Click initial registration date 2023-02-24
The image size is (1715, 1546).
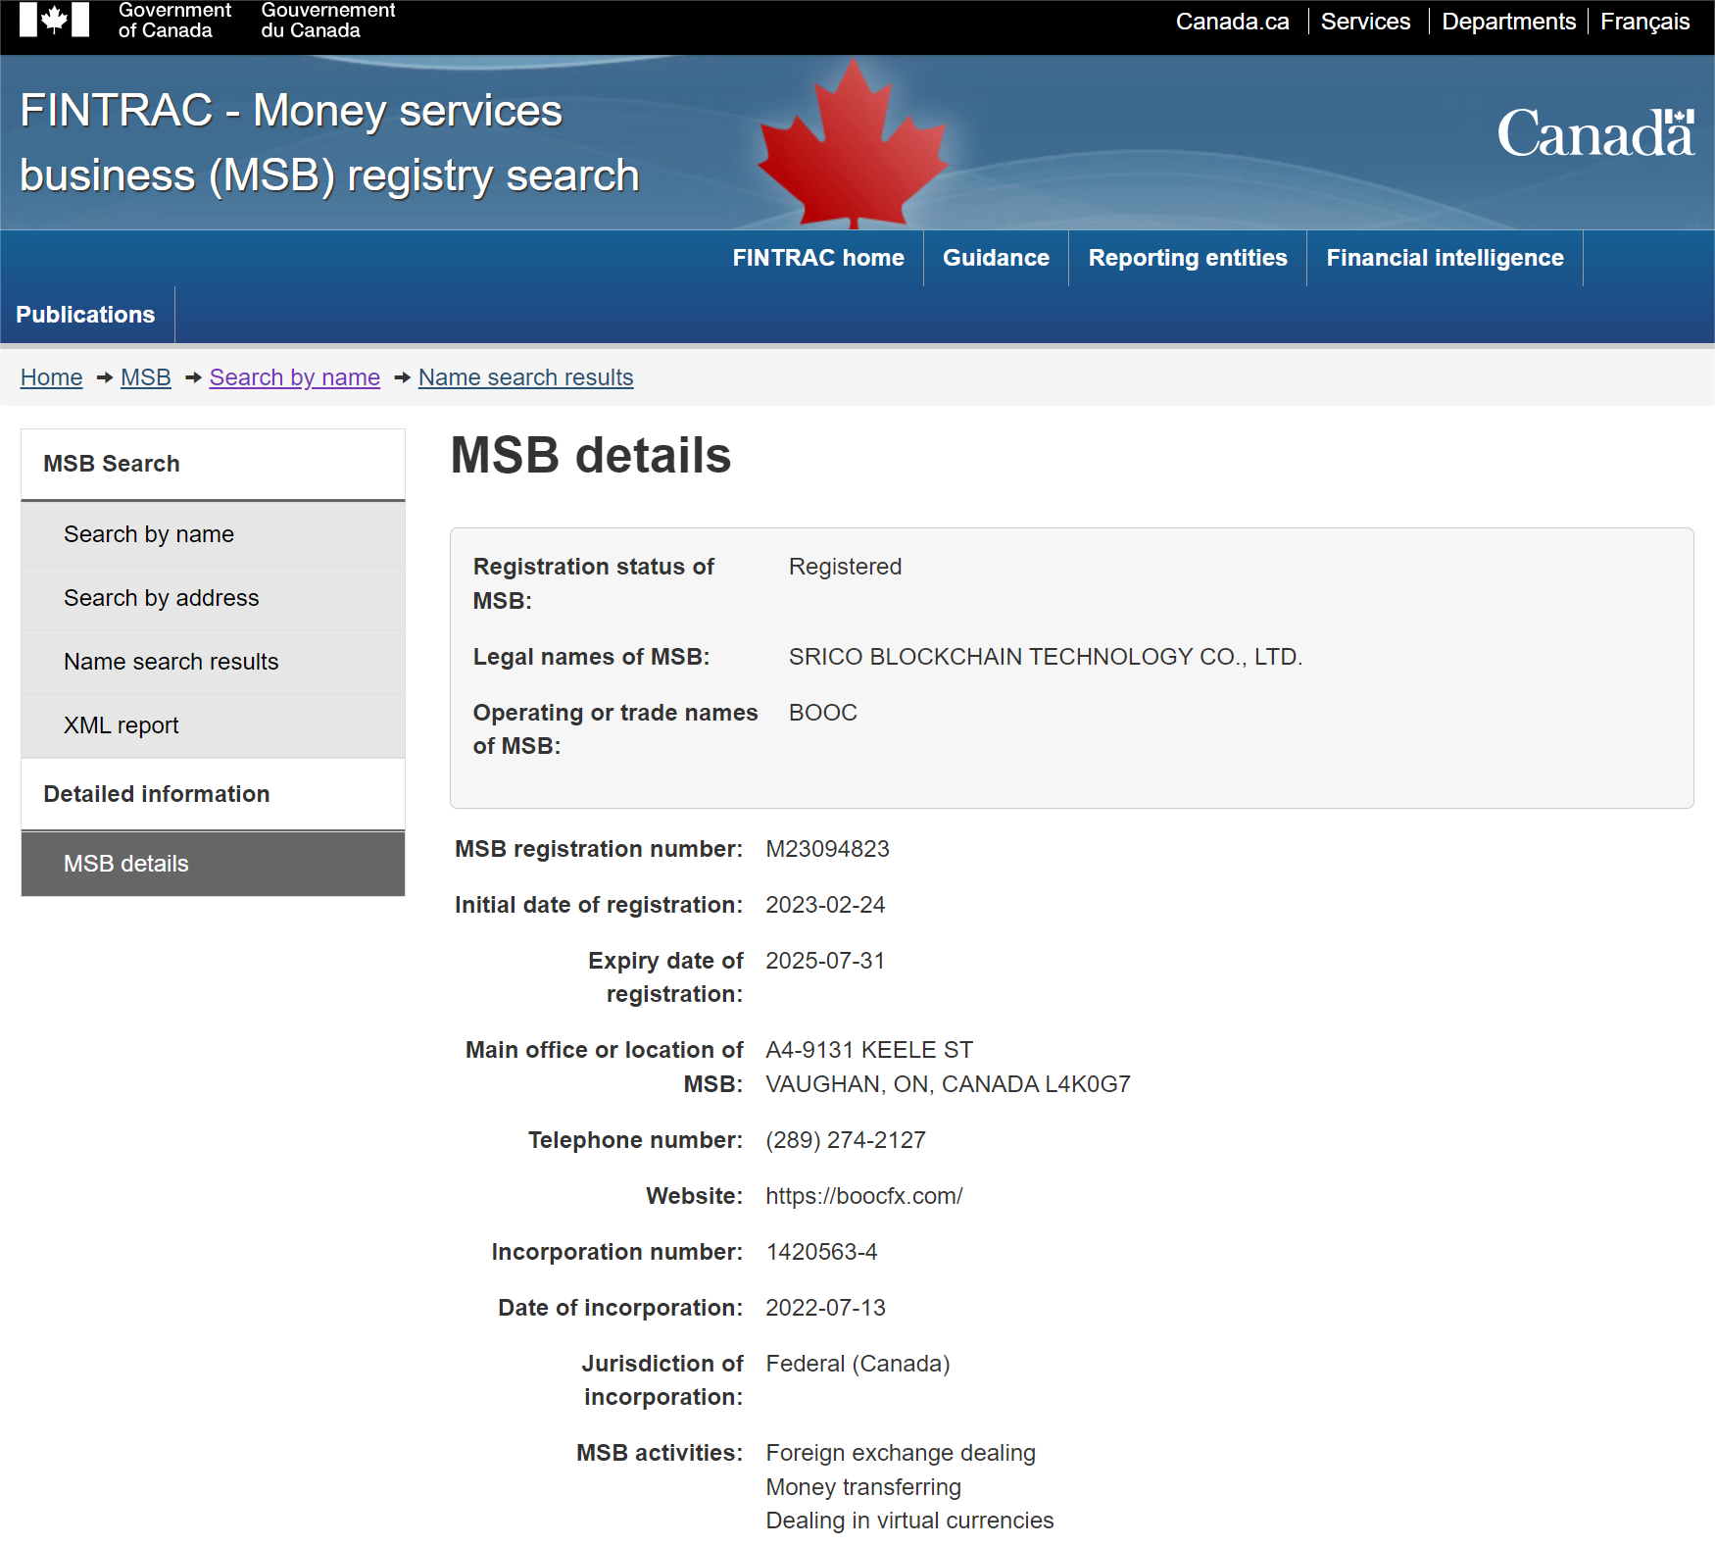click(825, 905)
